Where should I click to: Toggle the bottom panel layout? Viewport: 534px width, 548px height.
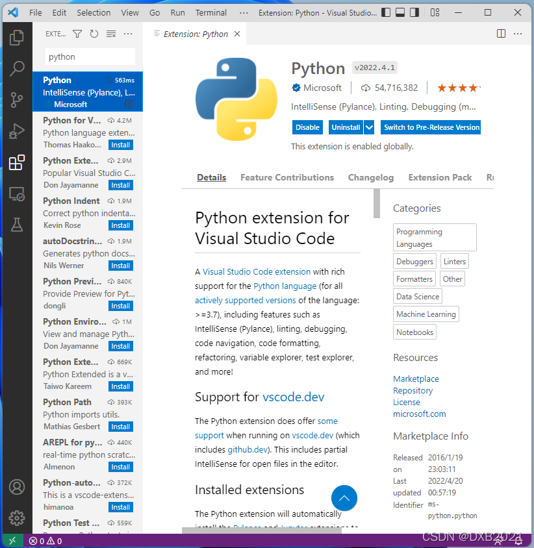point(400,12)
